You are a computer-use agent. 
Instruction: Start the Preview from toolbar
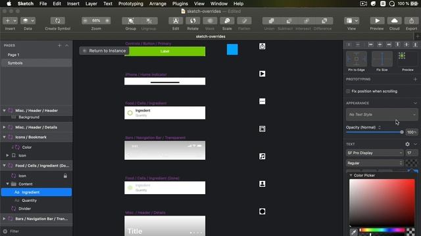377,20
